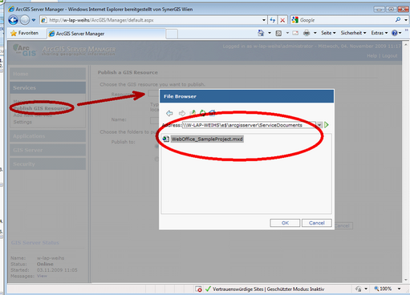Refresh the File Browser listing

(203, 113)
